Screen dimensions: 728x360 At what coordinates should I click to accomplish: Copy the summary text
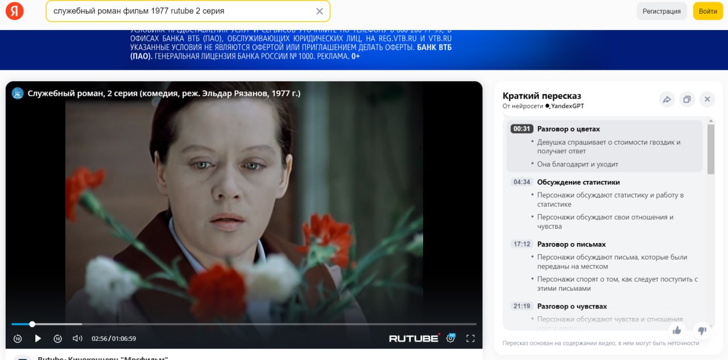point(687,99)
